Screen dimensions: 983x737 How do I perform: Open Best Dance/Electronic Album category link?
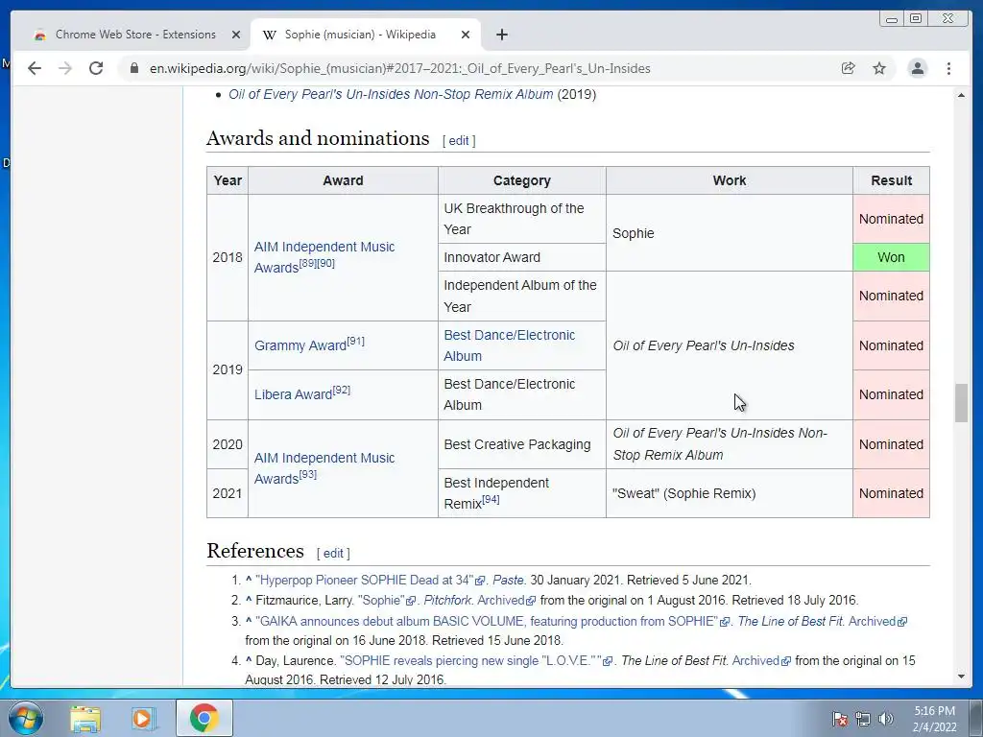(509, 345)
